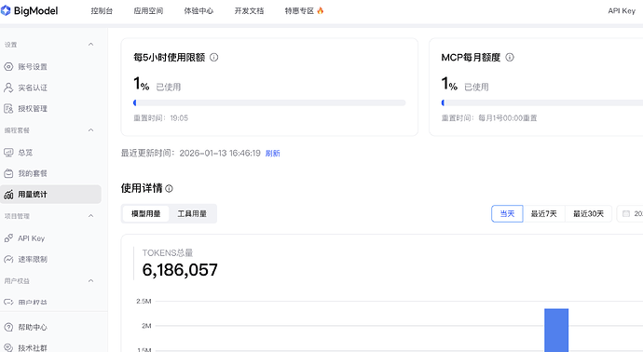This screenshot has height=352, width=643.
Task: Open the 开发文档 top menu
Action: point(250,11)
